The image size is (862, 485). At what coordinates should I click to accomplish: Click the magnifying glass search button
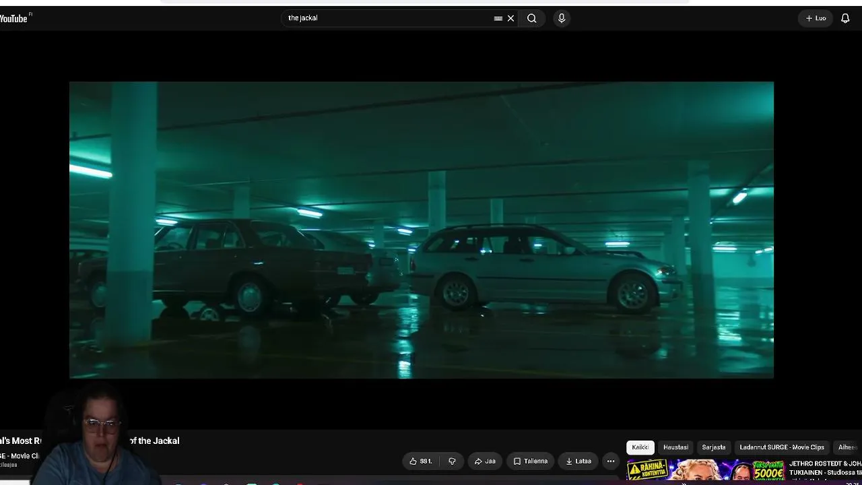coord(532,18)
